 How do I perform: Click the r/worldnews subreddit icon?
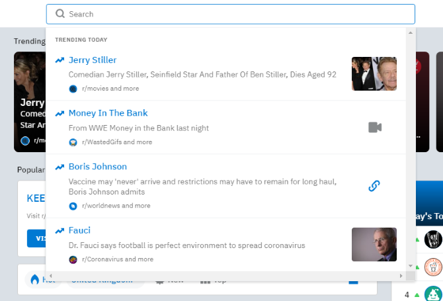coord(73,206)
